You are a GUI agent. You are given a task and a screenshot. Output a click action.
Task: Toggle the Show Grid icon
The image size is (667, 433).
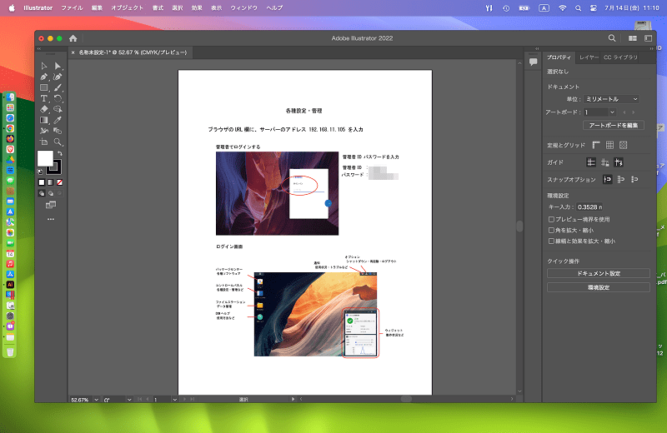(609, 146)
